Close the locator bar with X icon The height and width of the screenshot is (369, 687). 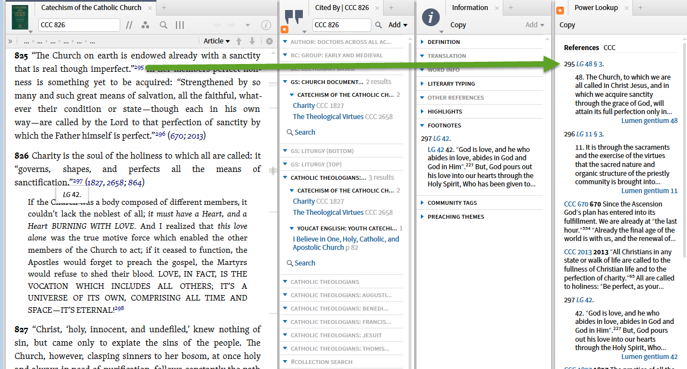[269, 41]
